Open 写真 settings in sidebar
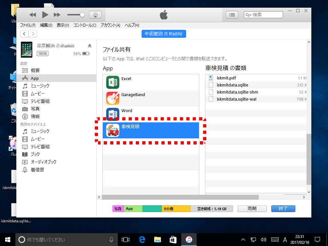The height and width of the screenshot is (246, 328). pyautogui.click(x=35, y=109)
